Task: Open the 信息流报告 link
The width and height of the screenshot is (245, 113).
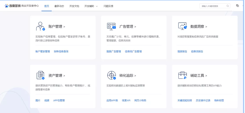Action: point(197,52)
